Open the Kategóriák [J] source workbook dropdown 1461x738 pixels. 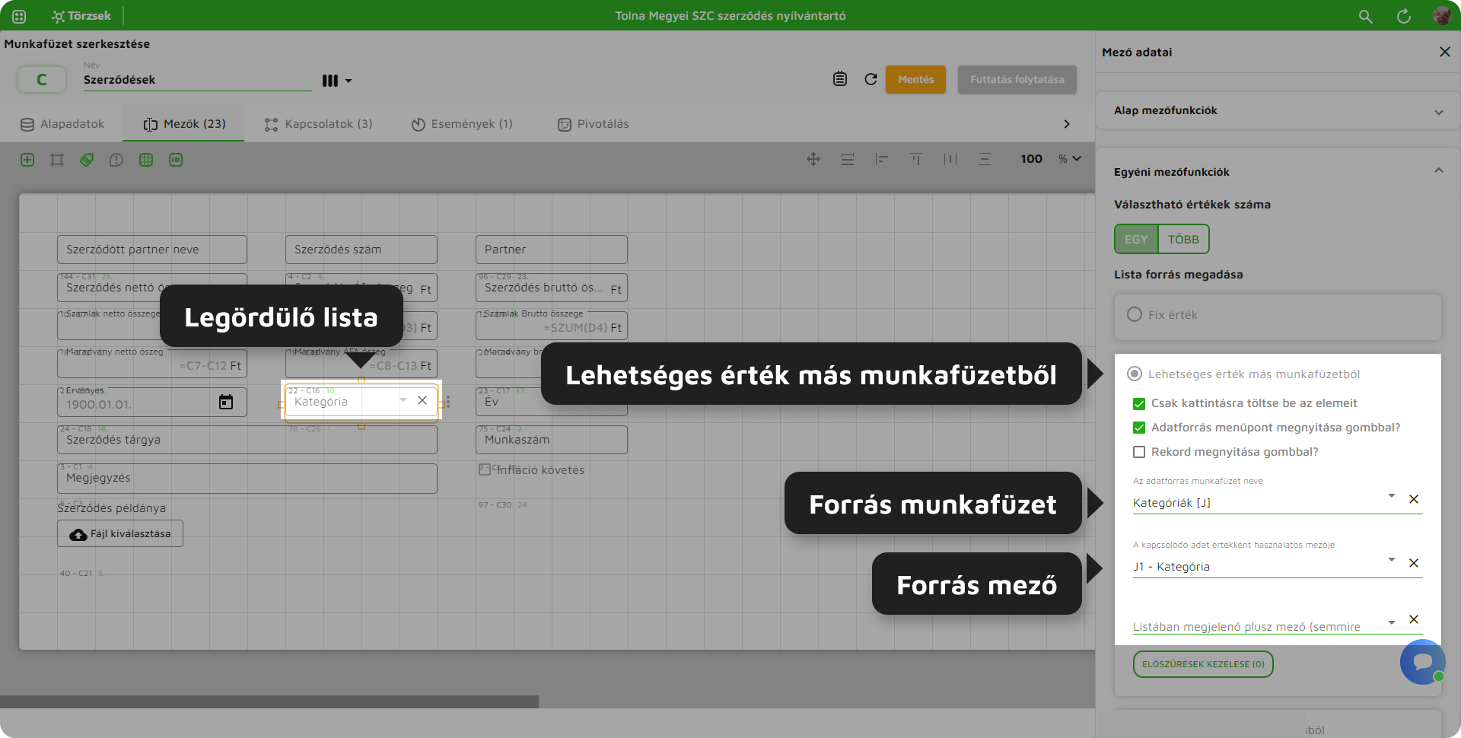[1392, 496]
